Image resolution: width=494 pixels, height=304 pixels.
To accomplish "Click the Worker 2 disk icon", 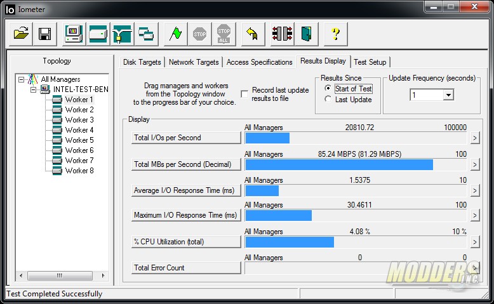I will tap(57, 110).
